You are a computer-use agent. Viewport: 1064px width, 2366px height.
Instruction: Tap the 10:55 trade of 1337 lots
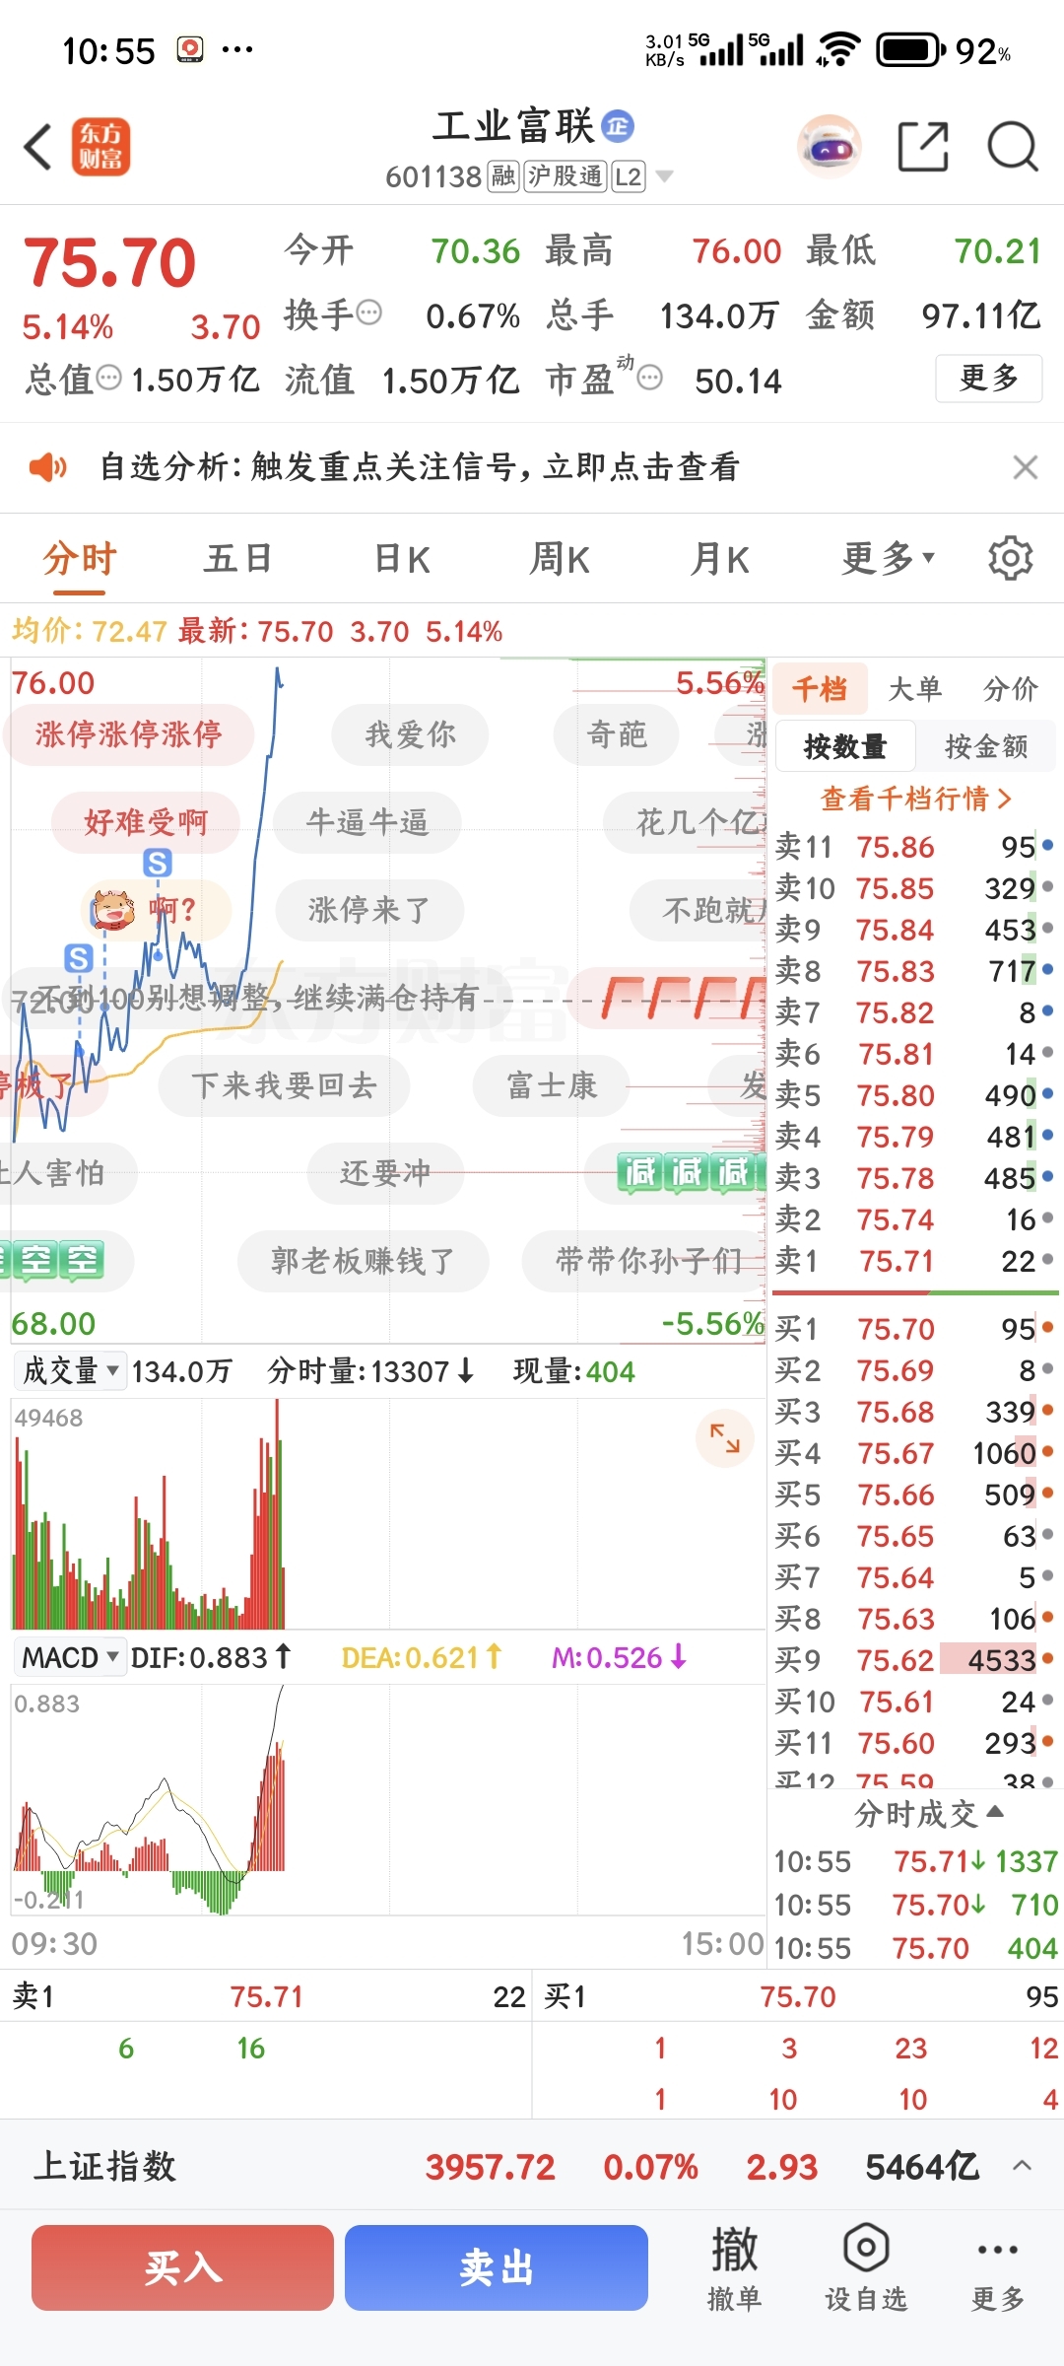(916, 1861)
